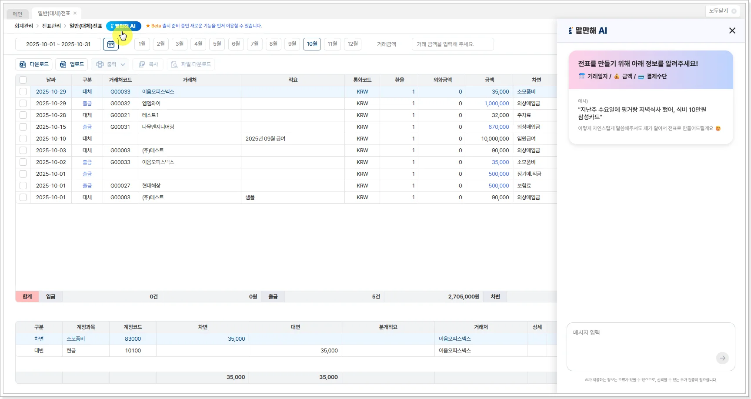
Task: Click the 모두닫기 close-all button
Action: 722,11
